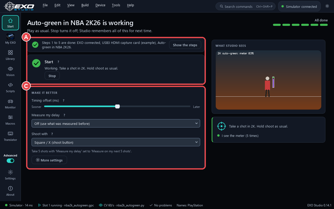
Task: Click Names: PlayStation in status bar
Action: (x=190, y=205)
